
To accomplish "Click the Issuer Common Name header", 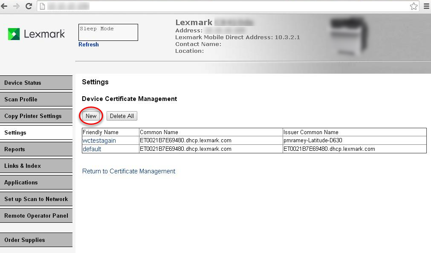I will (355, 132).
